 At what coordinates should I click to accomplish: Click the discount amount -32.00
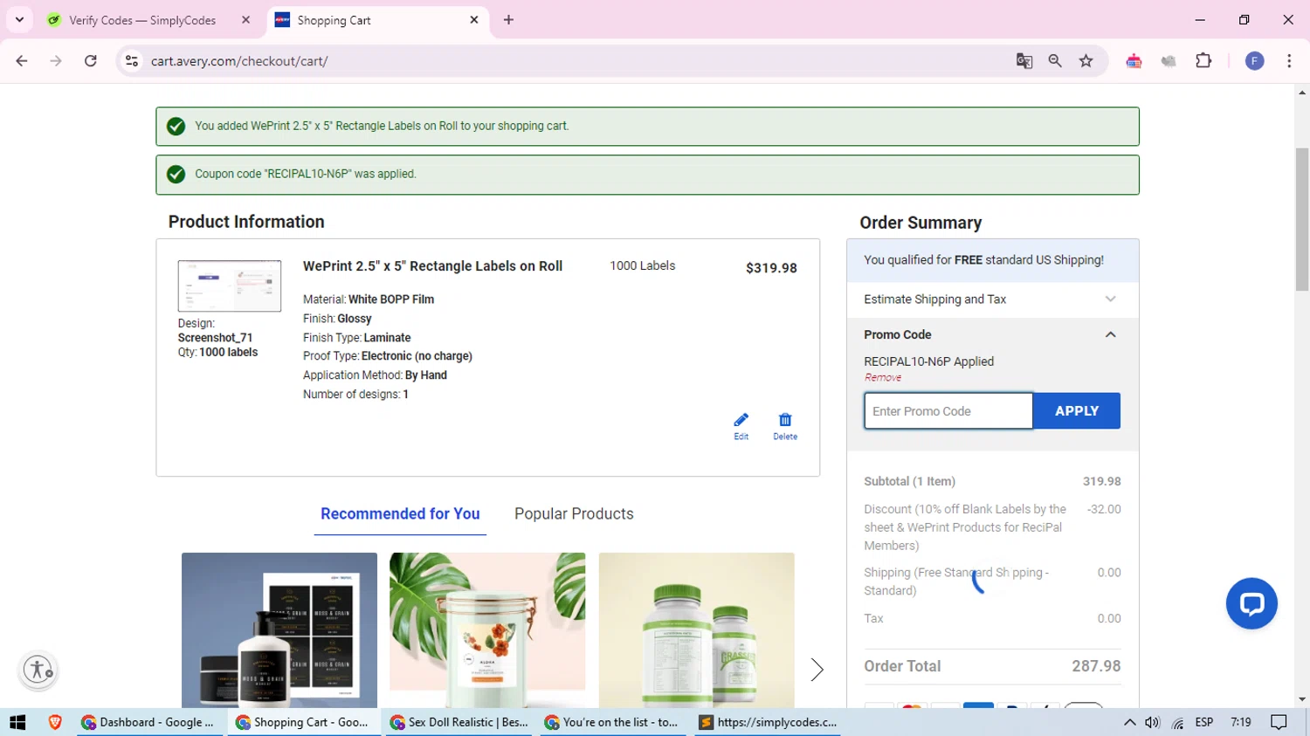point(1104,509)
